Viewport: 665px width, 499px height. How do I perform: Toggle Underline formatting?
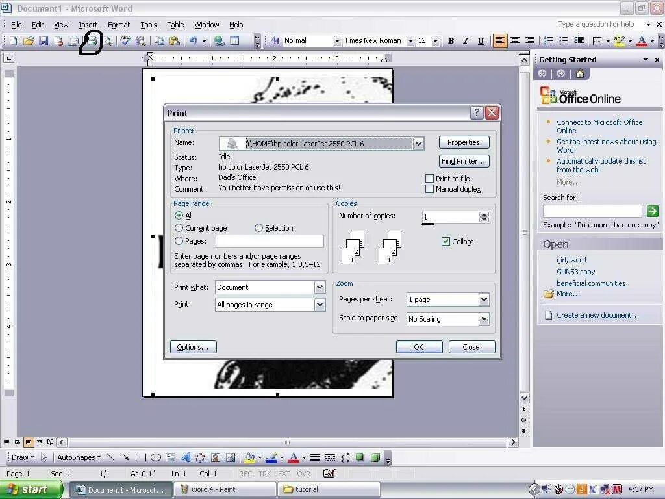(x=481, y=41)
